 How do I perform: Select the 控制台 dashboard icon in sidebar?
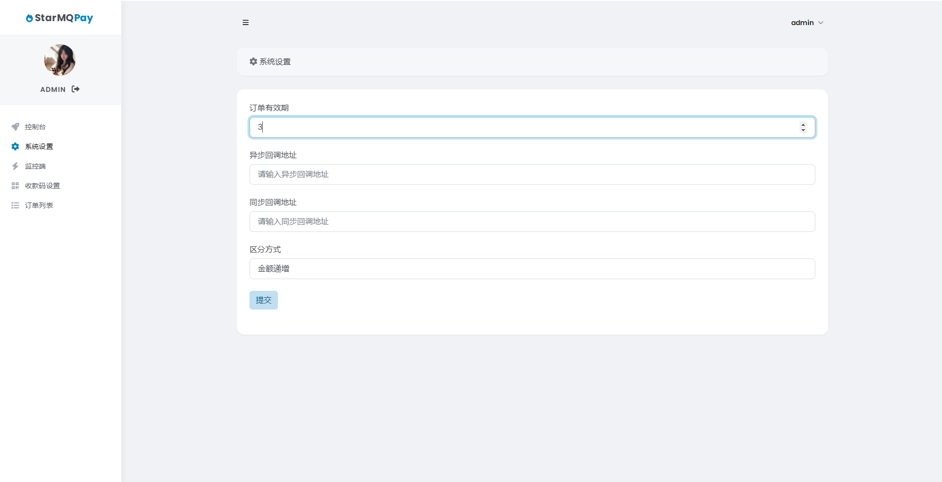15,127
